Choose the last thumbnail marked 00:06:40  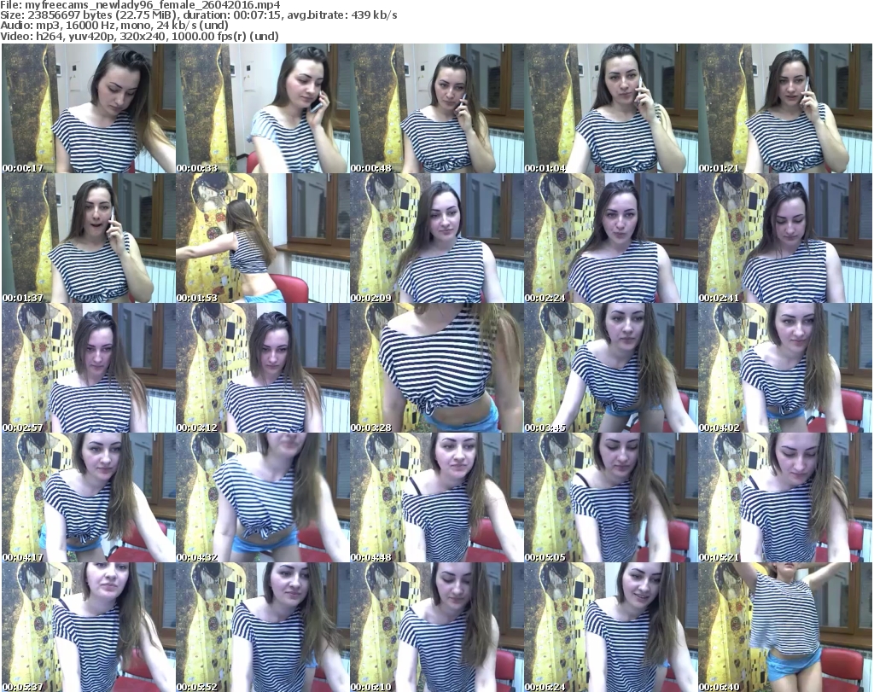(785, 627)
